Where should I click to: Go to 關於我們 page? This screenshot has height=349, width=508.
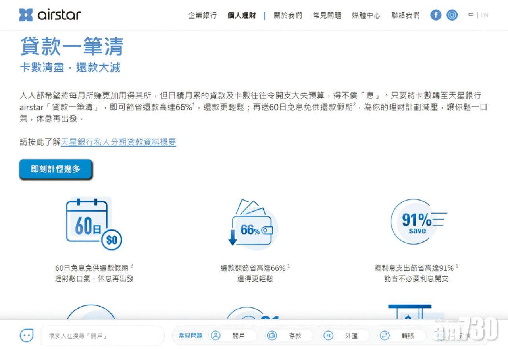(x=288, y=15)
